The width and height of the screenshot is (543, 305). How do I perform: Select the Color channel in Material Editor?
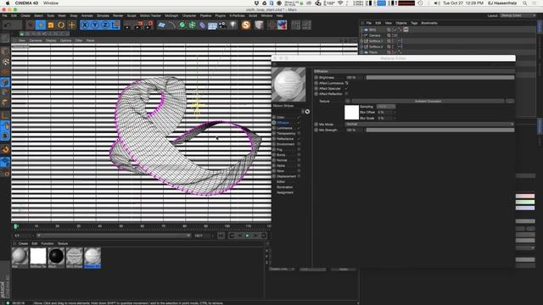[x=281, y=117]
